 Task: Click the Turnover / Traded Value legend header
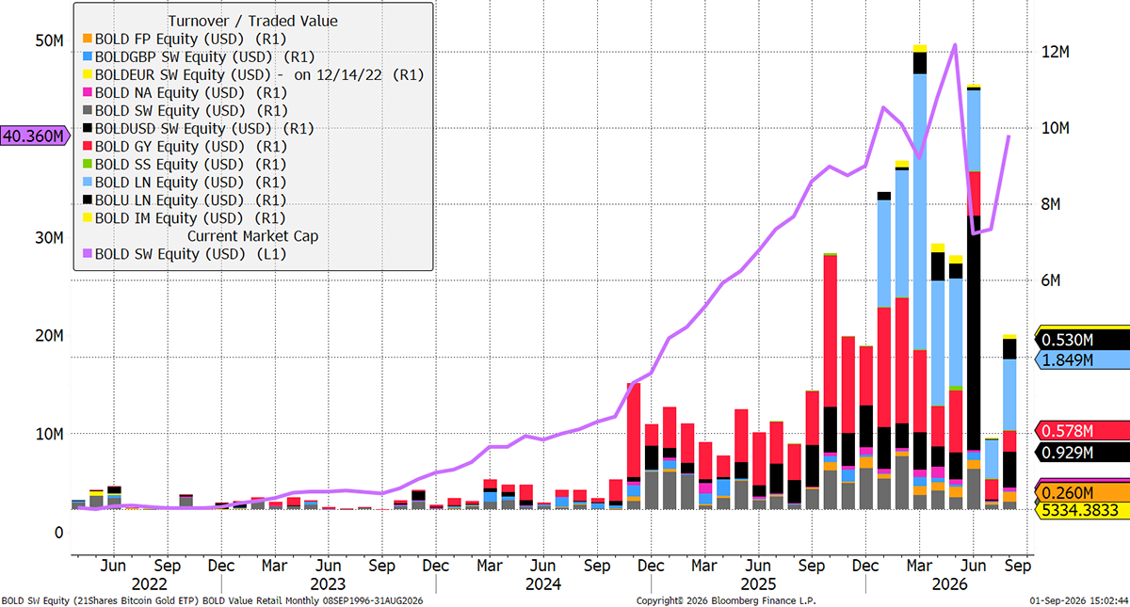point(252,20)
